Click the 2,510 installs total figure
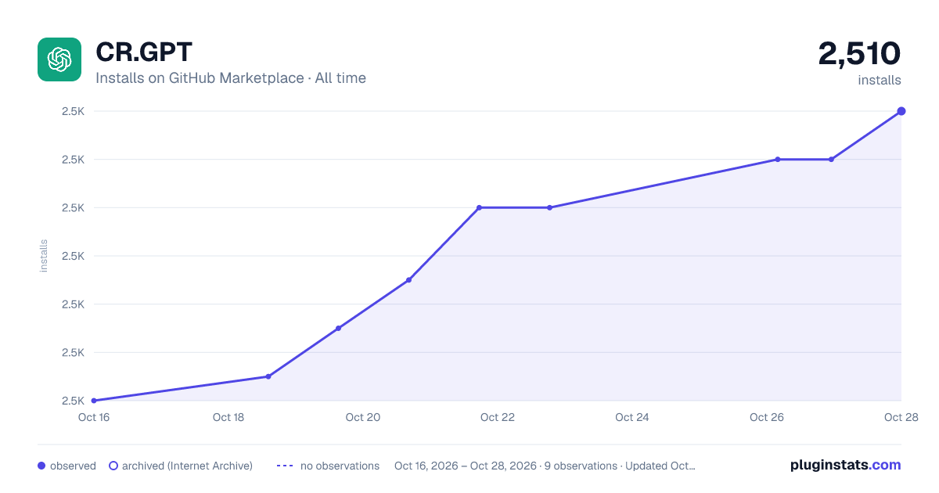 (x=859, y=53)
